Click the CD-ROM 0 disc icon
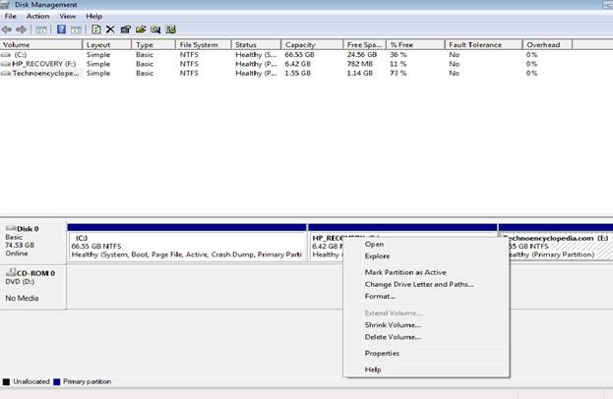Screen dimensions: 613x399 pos(11,272)
